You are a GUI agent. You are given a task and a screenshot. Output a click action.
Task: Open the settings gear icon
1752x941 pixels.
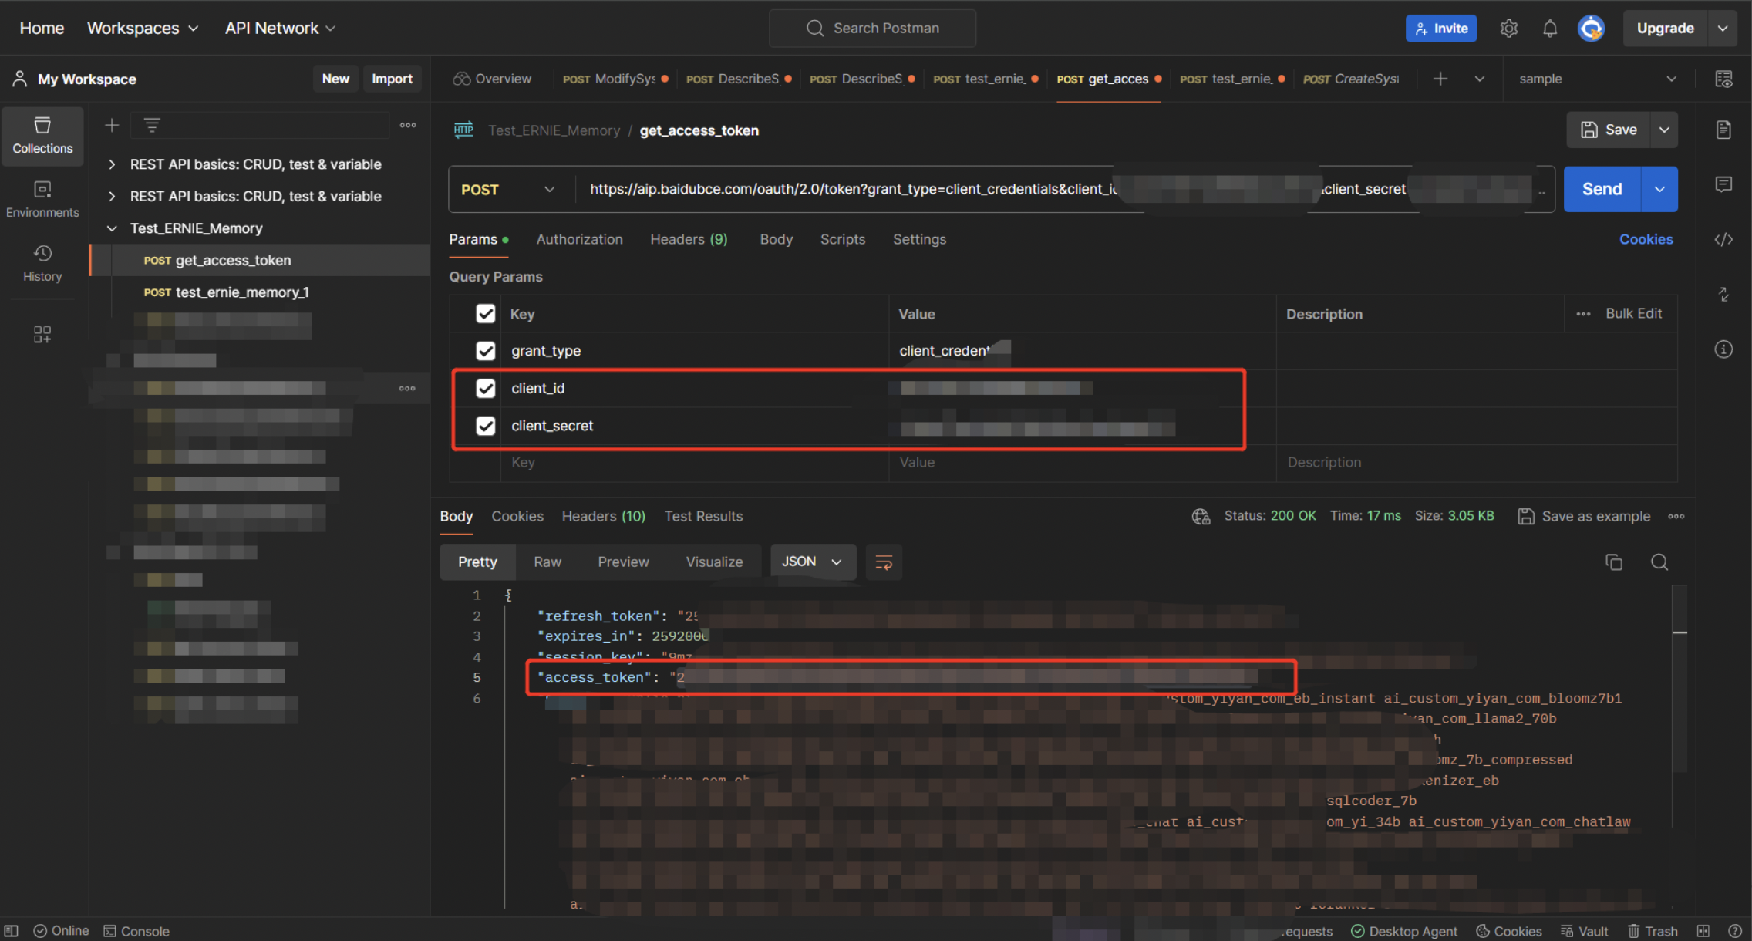click(1509, 29)
